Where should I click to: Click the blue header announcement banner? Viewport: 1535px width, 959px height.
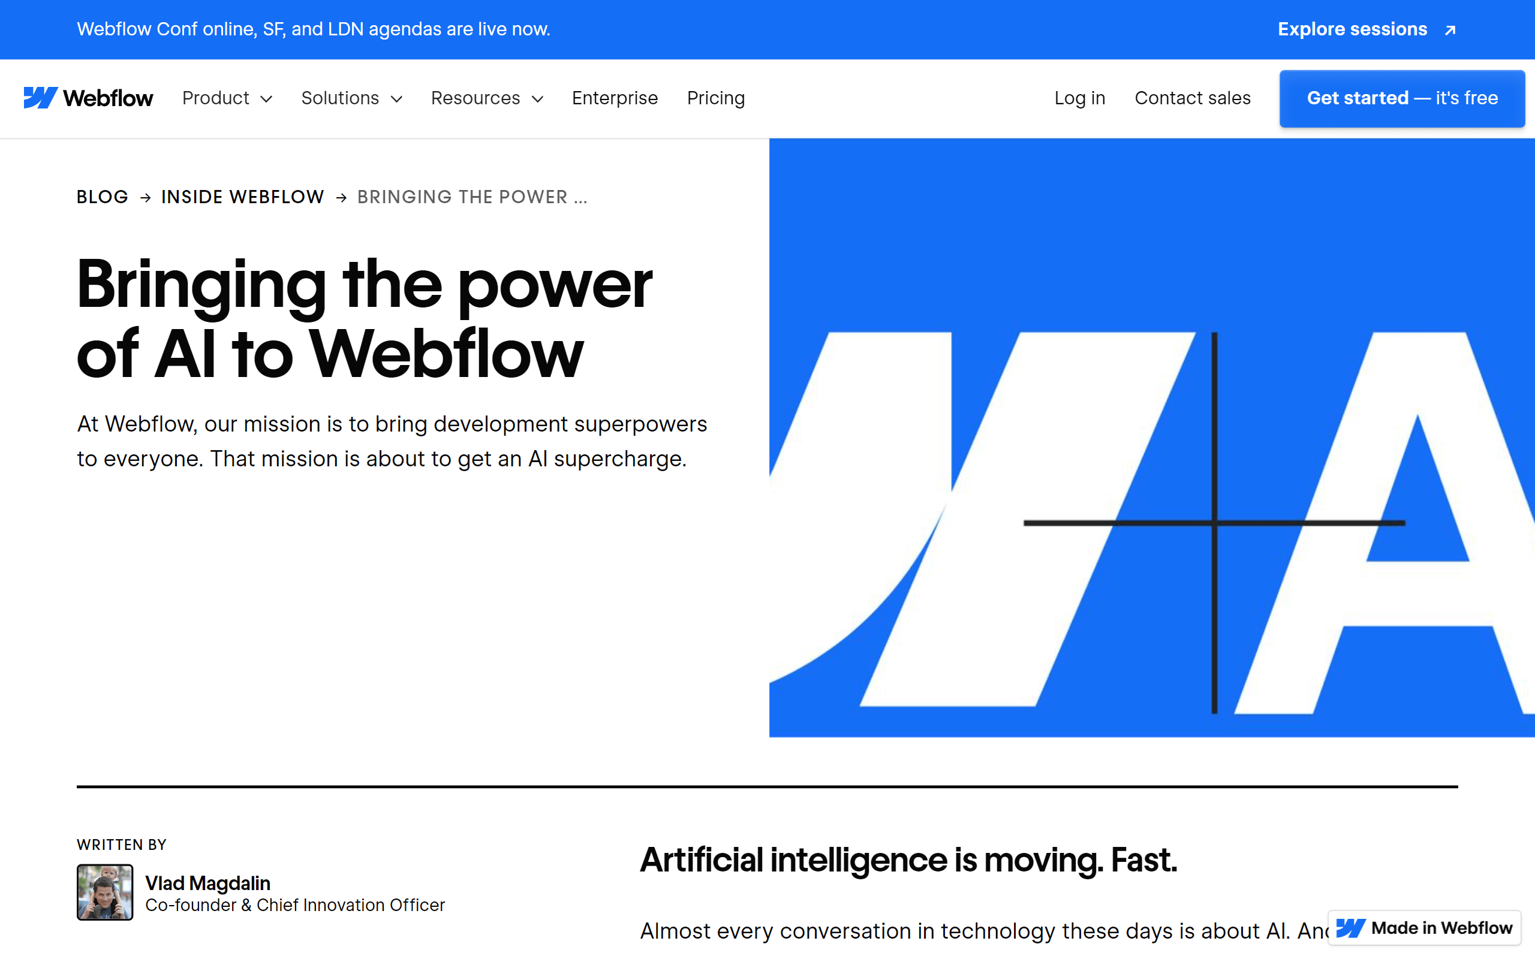(767, 30)
